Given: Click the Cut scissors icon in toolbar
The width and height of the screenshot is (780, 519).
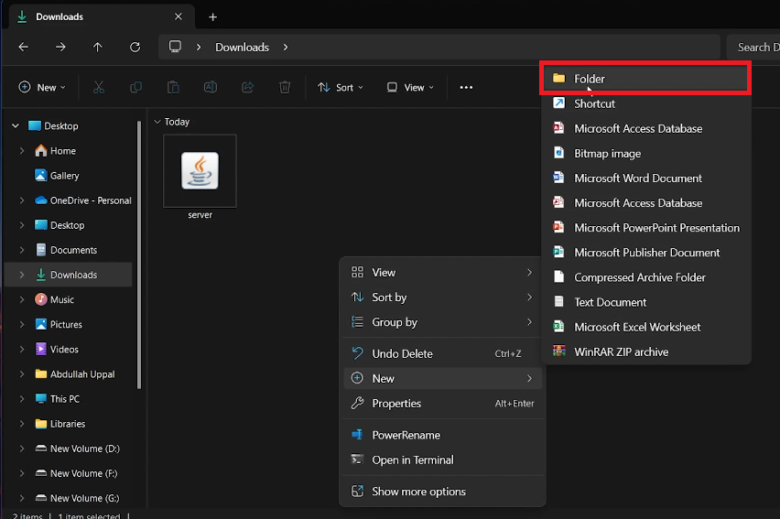Looking at the screenshot, I should pyautogui.click(x=99, y=87).
